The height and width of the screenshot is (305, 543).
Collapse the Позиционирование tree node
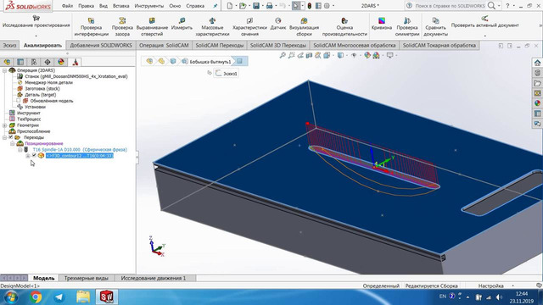point(12,143)
